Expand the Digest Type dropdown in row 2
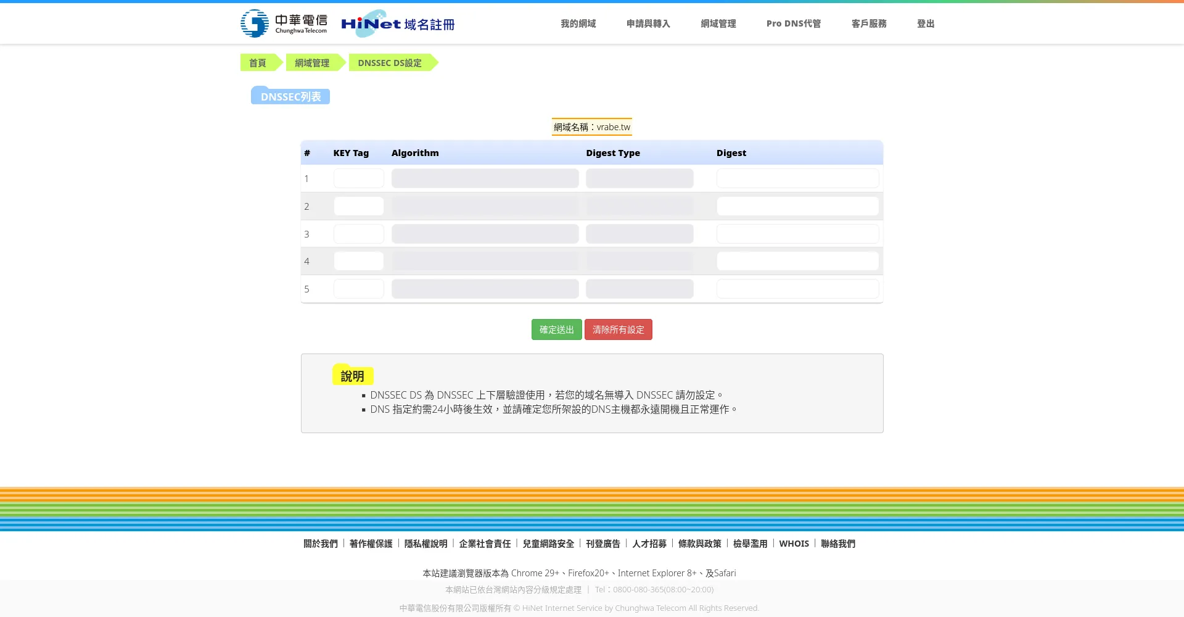Viewport: 1184px width, 617px height. pyautogui.click(x=639, y=206)
